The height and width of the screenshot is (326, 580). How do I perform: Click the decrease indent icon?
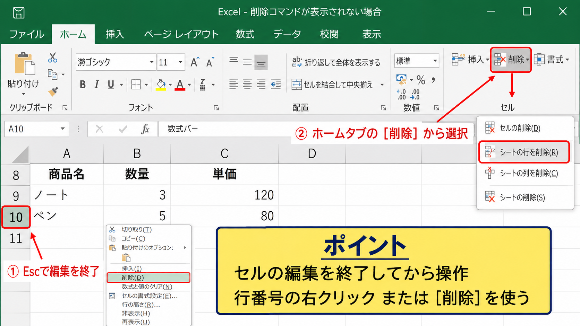276,84
